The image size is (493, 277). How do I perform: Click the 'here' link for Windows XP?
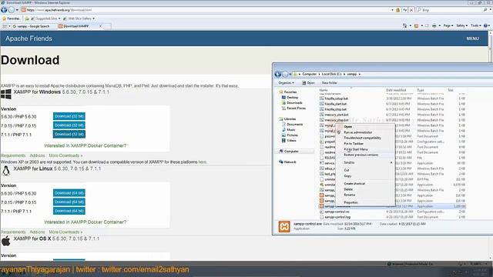coord(203,162)
